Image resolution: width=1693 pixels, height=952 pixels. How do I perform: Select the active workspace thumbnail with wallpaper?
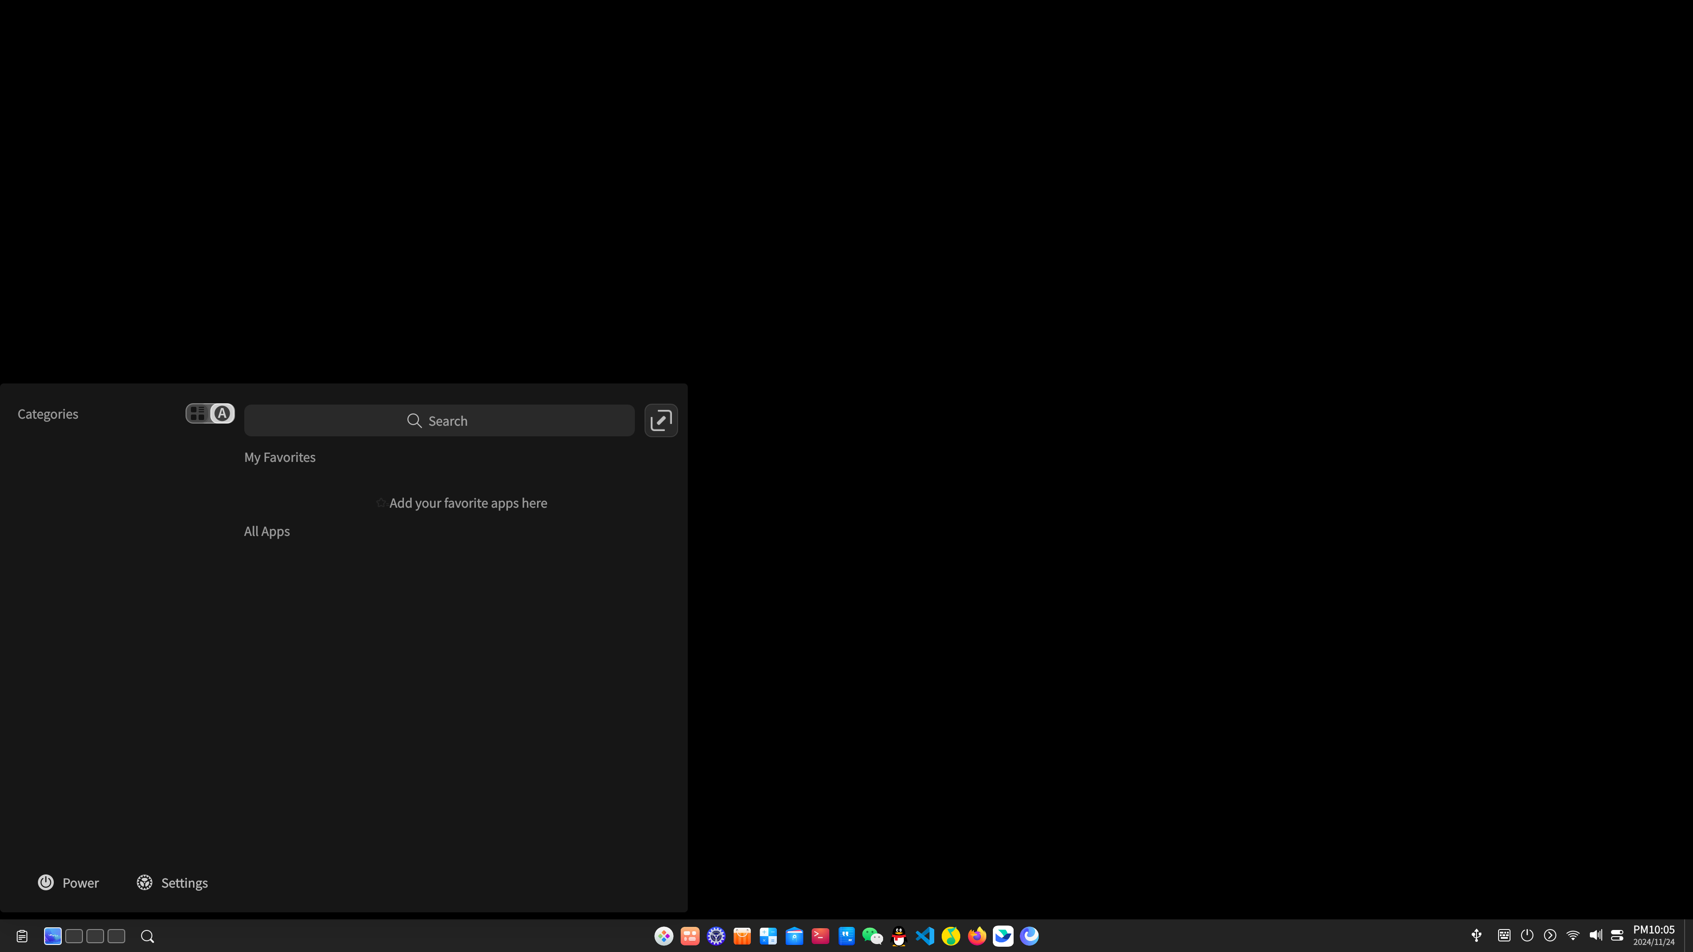point(52,936)
